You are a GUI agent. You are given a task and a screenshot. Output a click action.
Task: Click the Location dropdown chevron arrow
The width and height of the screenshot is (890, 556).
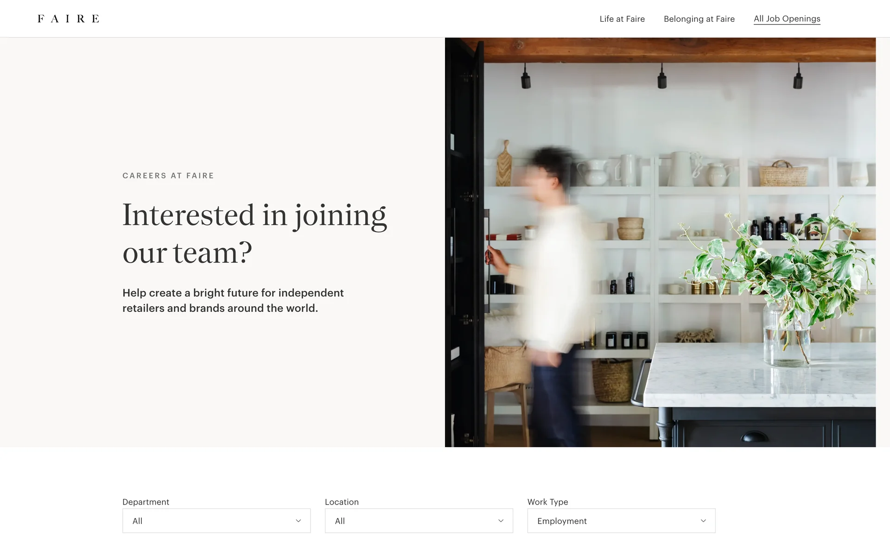click(x=501, y=521)
